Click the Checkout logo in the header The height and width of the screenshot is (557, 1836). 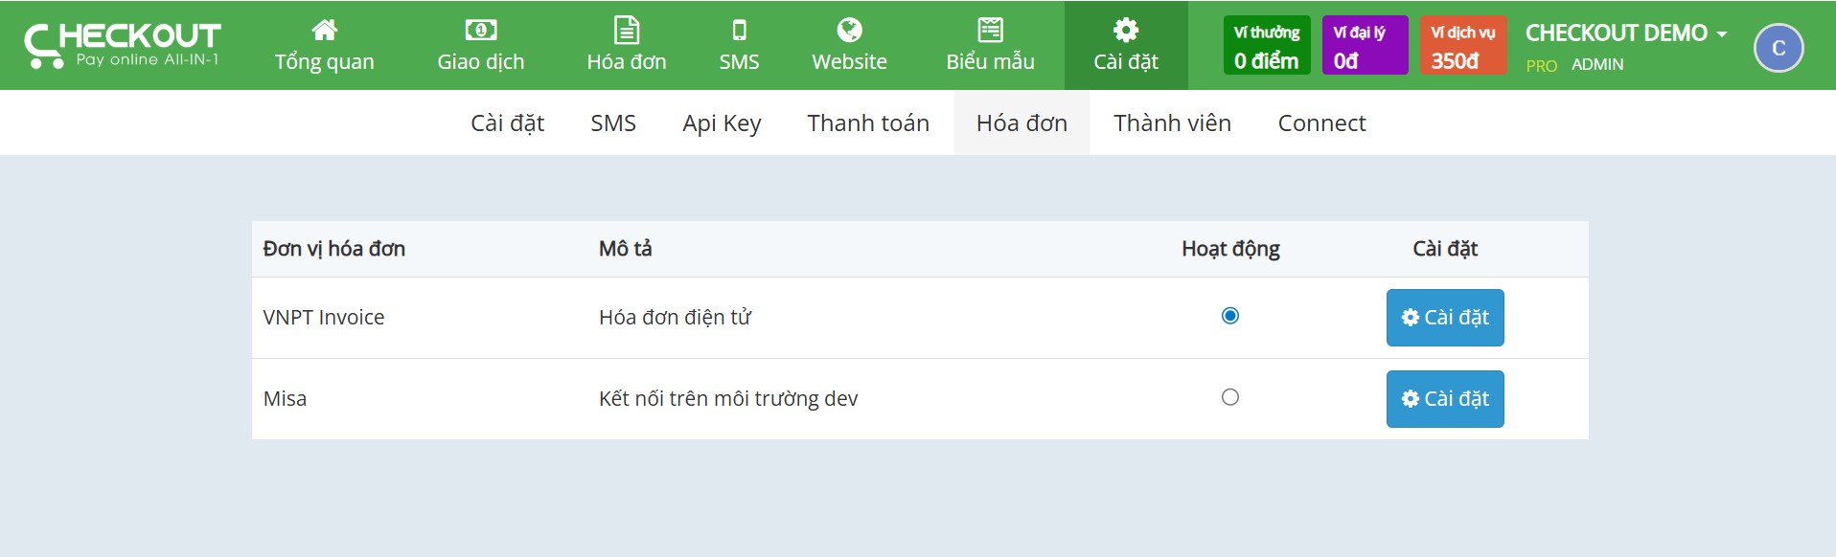click(123, 45)
